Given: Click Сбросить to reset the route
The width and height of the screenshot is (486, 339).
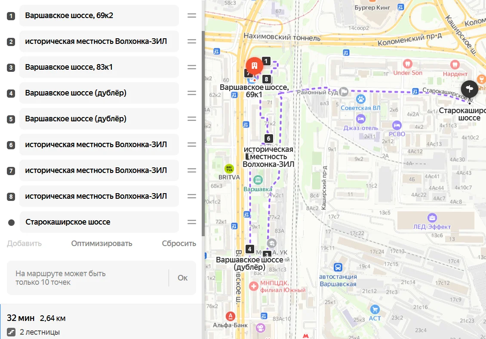Looking at the screenshot, I should 179,243.
